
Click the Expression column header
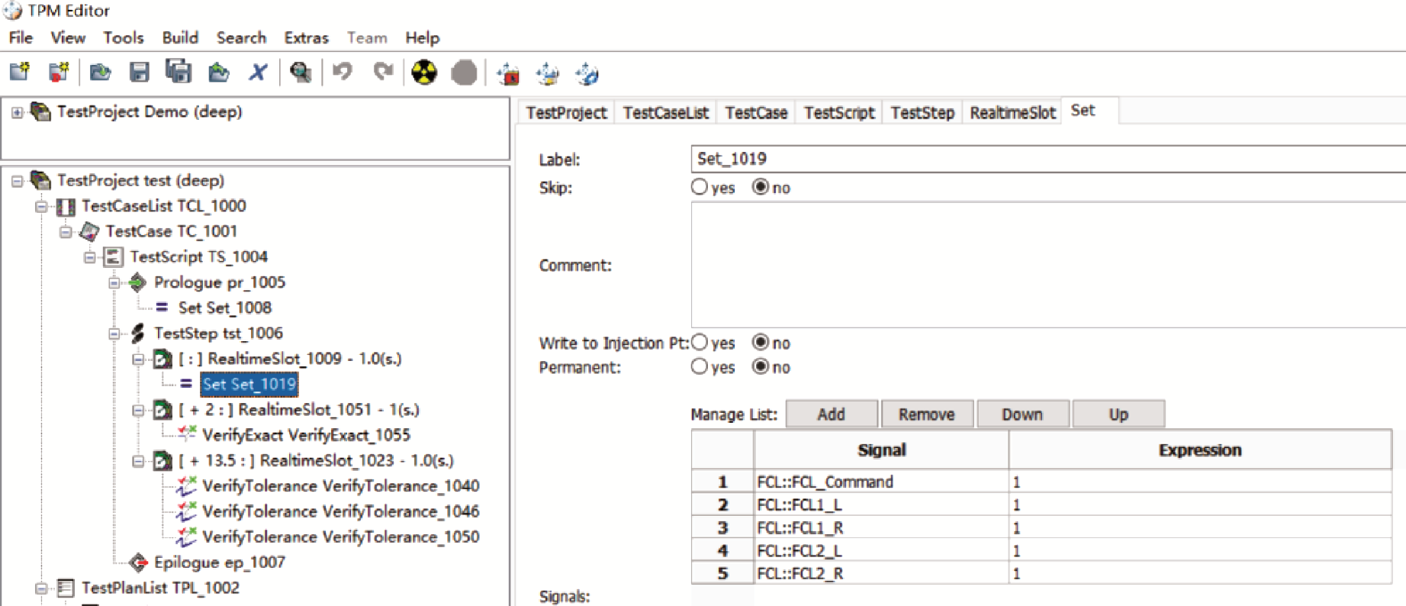pos(1200,450)
